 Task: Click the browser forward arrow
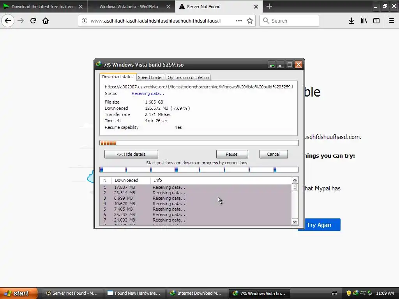(21, 21)
